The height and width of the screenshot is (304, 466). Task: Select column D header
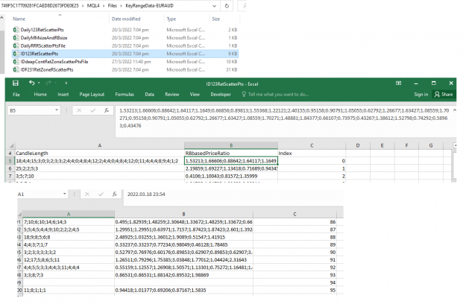coord(358,145)
